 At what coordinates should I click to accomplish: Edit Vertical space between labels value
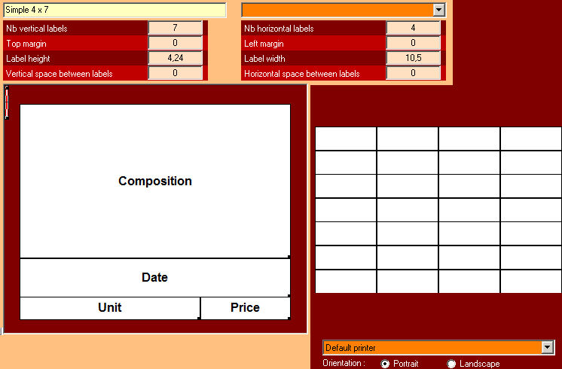click(x=176, y=73)
